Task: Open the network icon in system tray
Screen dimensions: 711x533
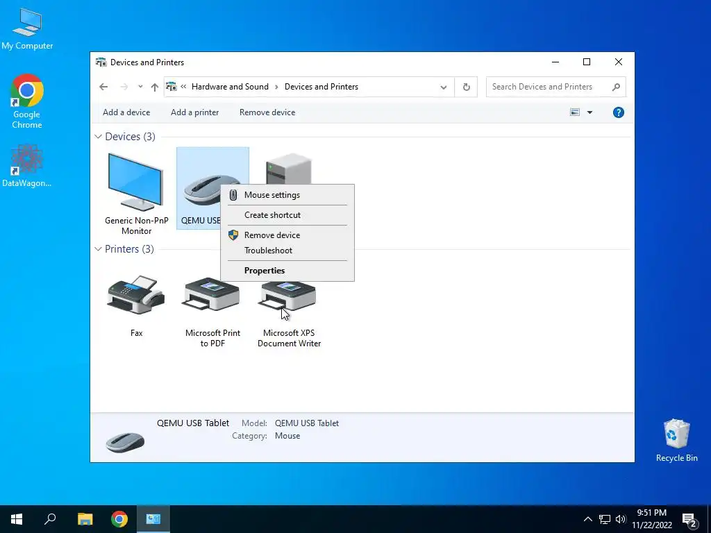Action: coord(605,519)
